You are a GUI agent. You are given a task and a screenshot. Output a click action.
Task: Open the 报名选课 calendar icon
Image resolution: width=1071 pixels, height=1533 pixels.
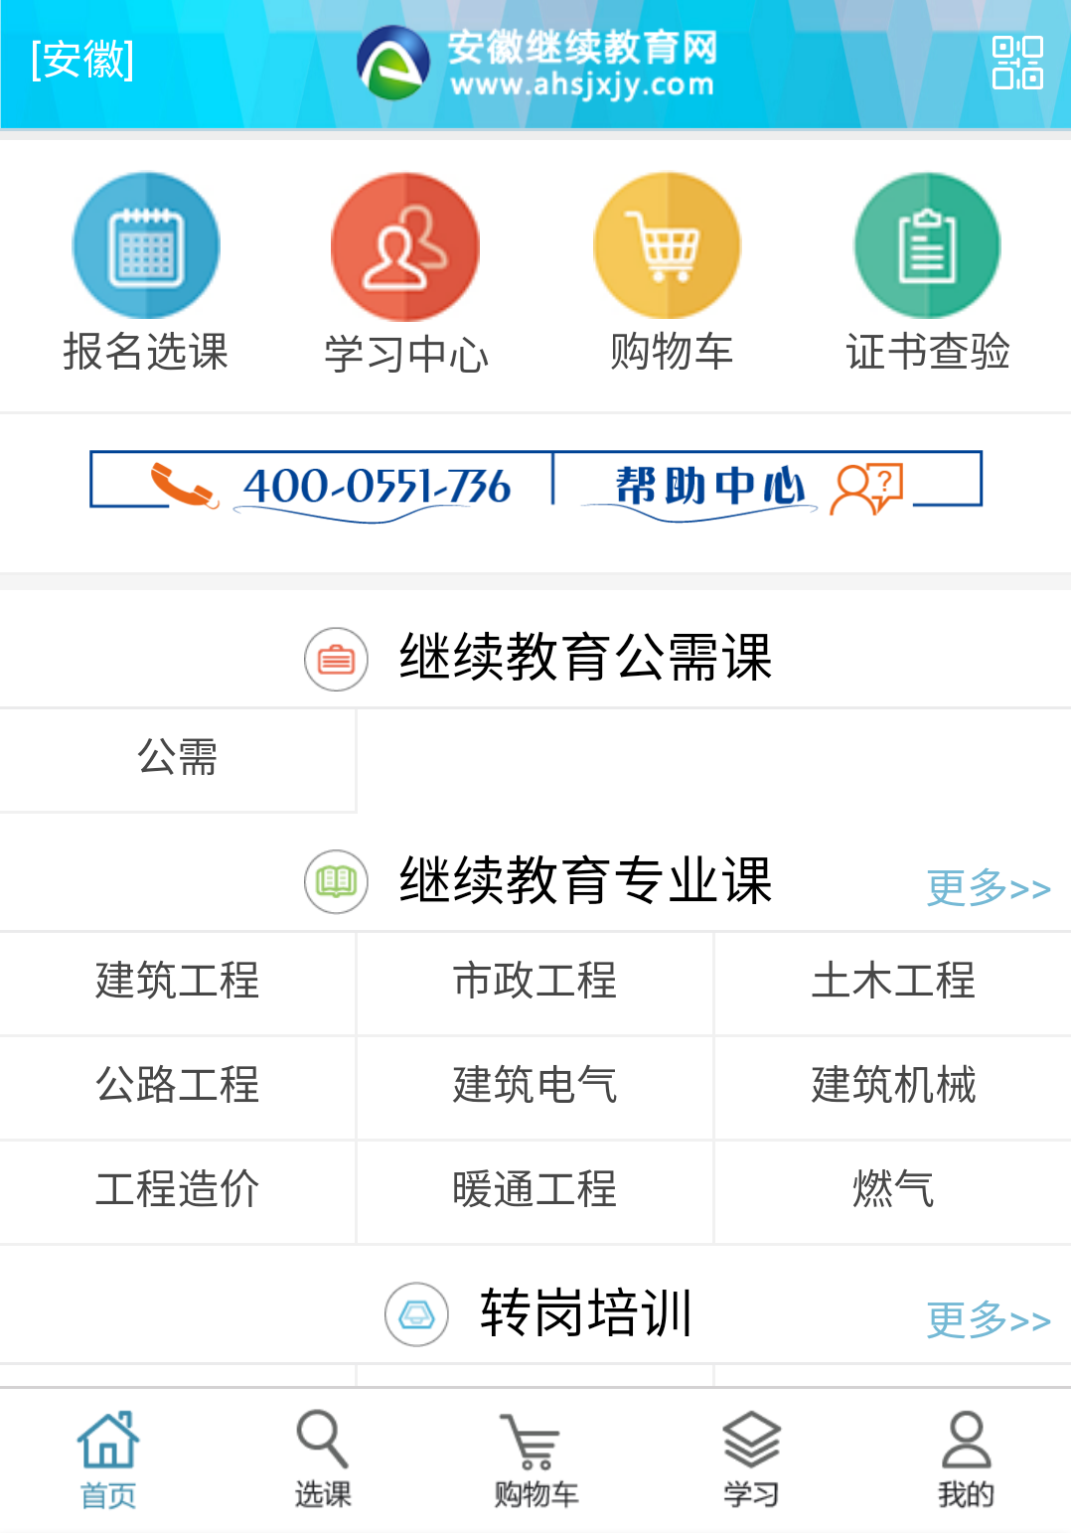point(146,245)
